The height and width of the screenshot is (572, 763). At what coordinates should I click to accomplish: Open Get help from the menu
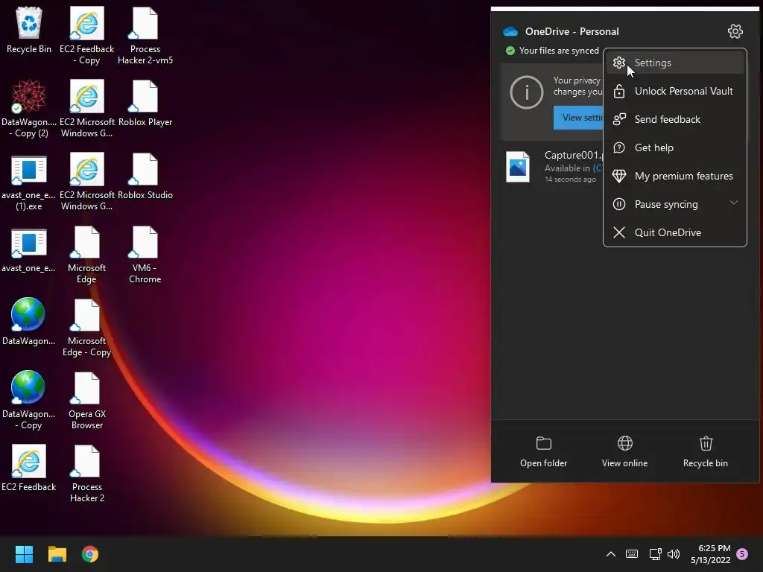[x=674, y=147]
